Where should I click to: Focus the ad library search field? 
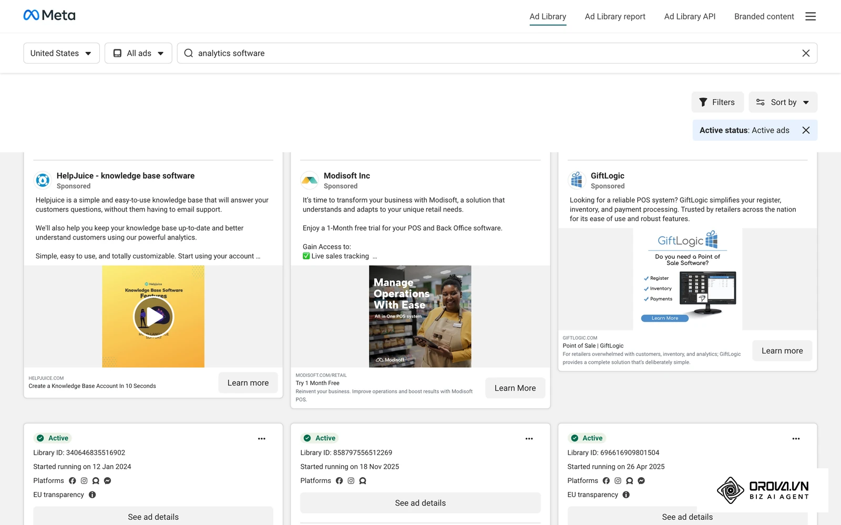[x=497, y=53]
